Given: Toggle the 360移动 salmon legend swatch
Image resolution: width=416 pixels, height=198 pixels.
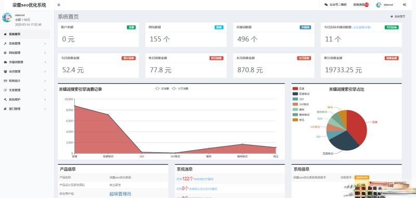Looking at the screenshot, I should click(x=295, y=104).
